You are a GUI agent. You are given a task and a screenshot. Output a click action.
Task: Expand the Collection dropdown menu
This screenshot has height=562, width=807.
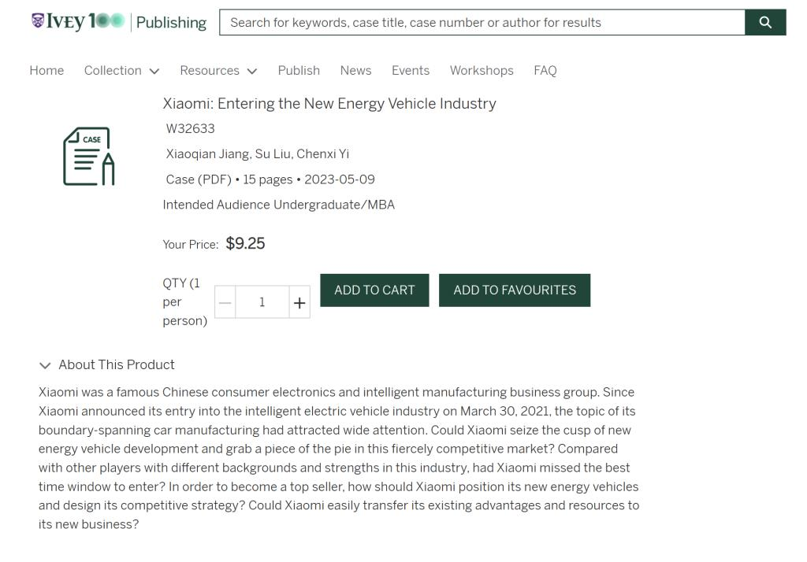[x=121, y=71]
